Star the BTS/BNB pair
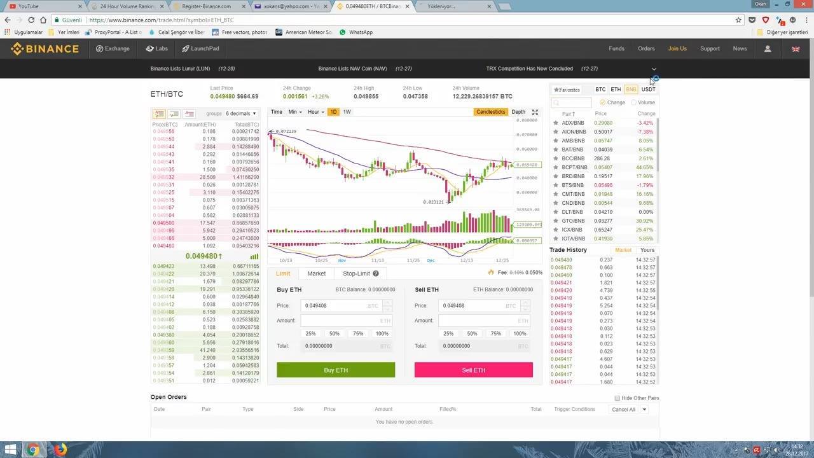814x458 pixels. point(555,185)
